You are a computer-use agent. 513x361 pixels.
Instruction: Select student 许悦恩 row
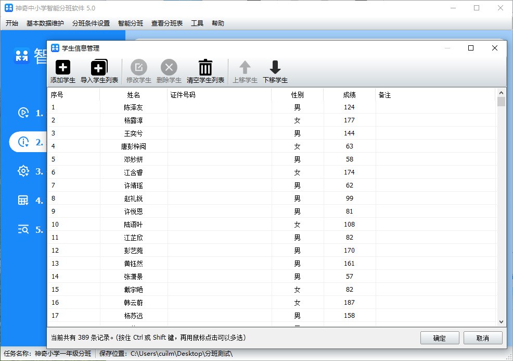[x=272, y=211]
